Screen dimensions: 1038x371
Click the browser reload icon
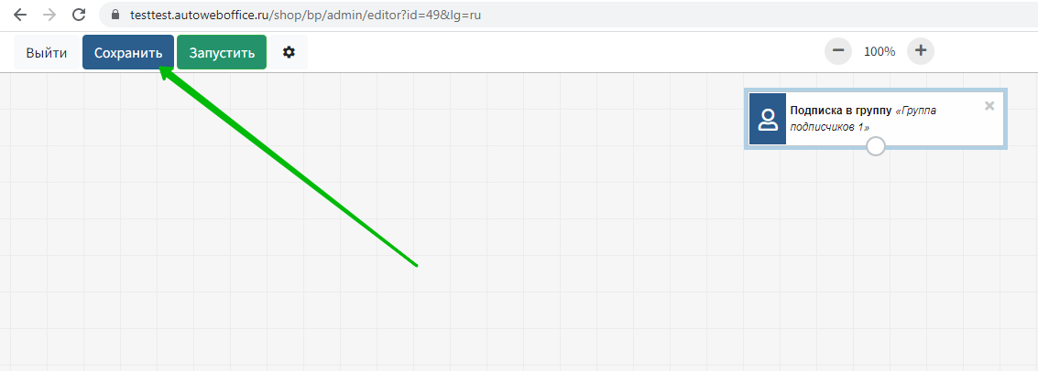coord(79,14)
